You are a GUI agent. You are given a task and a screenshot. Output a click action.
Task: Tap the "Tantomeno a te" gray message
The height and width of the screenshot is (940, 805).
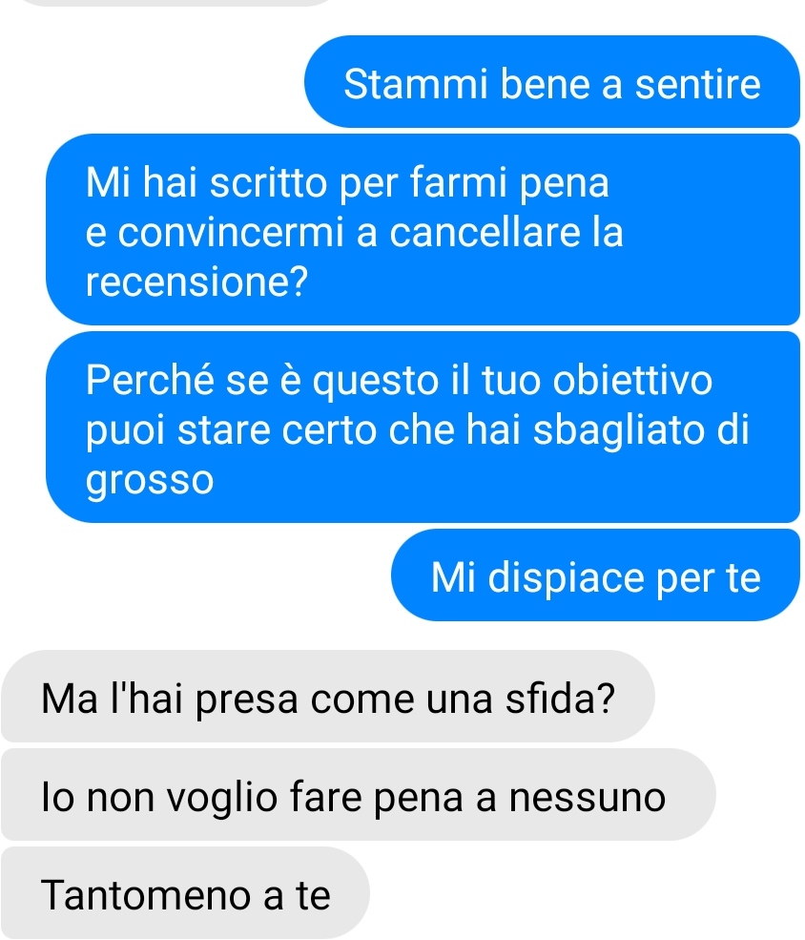coord(186,893)
